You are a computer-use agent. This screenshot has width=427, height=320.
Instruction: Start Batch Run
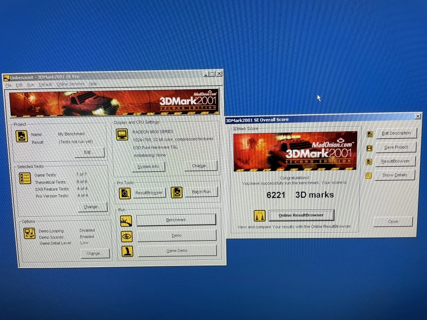[x=201, y=192]
